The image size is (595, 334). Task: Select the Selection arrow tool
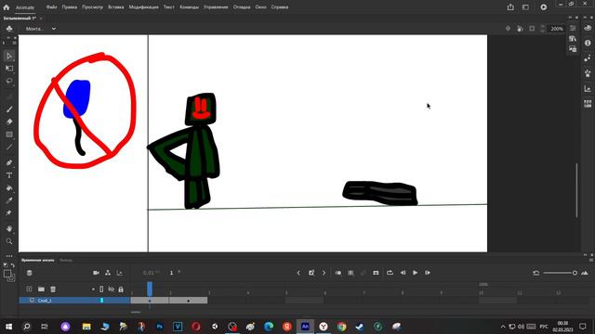click(x=9, y=56)
